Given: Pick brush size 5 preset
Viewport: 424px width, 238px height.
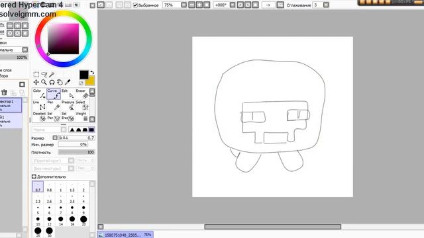Looking at the screenshot, I should point(38,210).
